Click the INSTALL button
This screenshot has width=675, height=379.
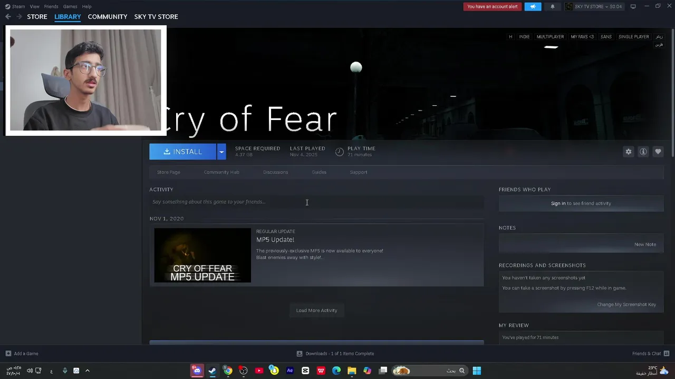coord(182,152)
